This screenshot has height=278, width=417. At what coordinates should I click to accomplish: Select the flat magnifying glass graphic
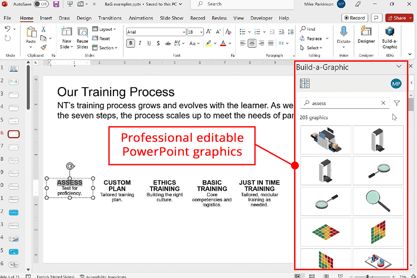378,202
